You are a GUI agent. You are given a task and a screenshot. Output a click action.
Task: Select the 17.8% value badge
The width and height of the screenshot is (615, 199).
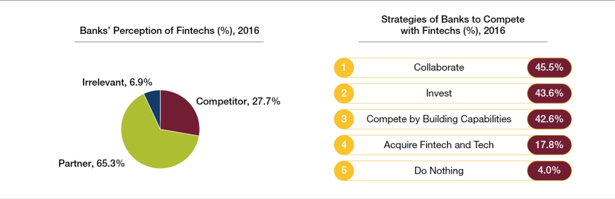pyautogui.click(x=549, y=145)
